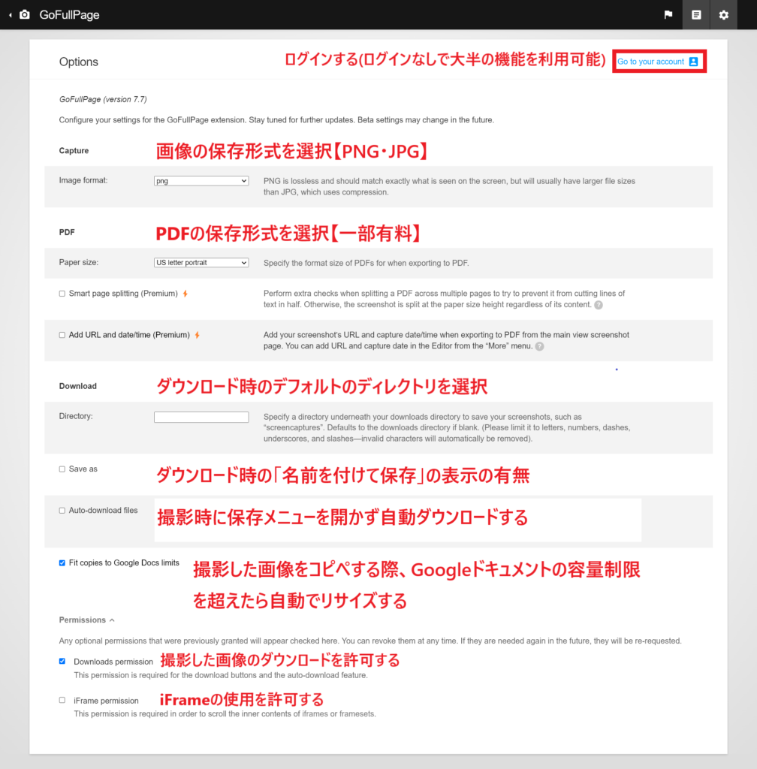Image resolution: width=757 pixels, height=769 pixels.
Task: Click the Directory input field
Action: pos(201,417)
